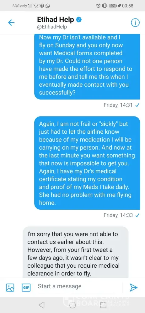Tap the battery indicator in status bar
Screen dimensions: 145x313
point(113,6)
